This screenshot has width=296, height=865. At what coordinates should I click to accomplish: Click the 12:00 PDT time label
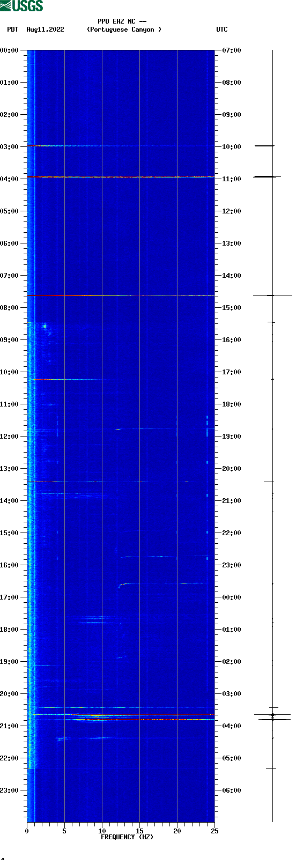[x=9, y=437]
